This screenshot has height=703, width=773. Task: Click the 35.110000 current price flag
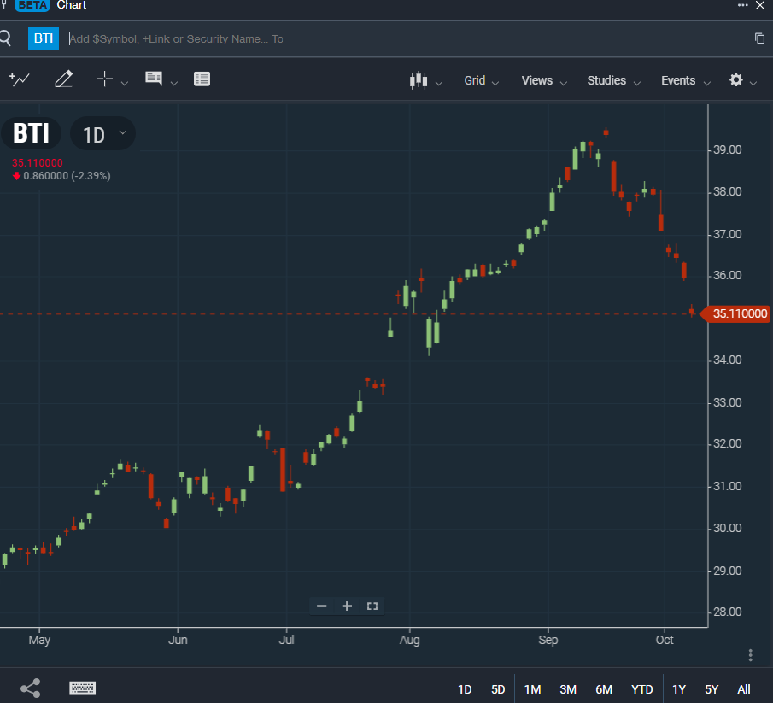coord(735,313)
